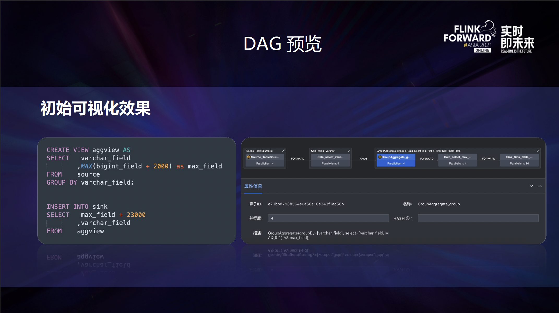
Task: Click the 并行度 label
Action: tap(256, 218)
